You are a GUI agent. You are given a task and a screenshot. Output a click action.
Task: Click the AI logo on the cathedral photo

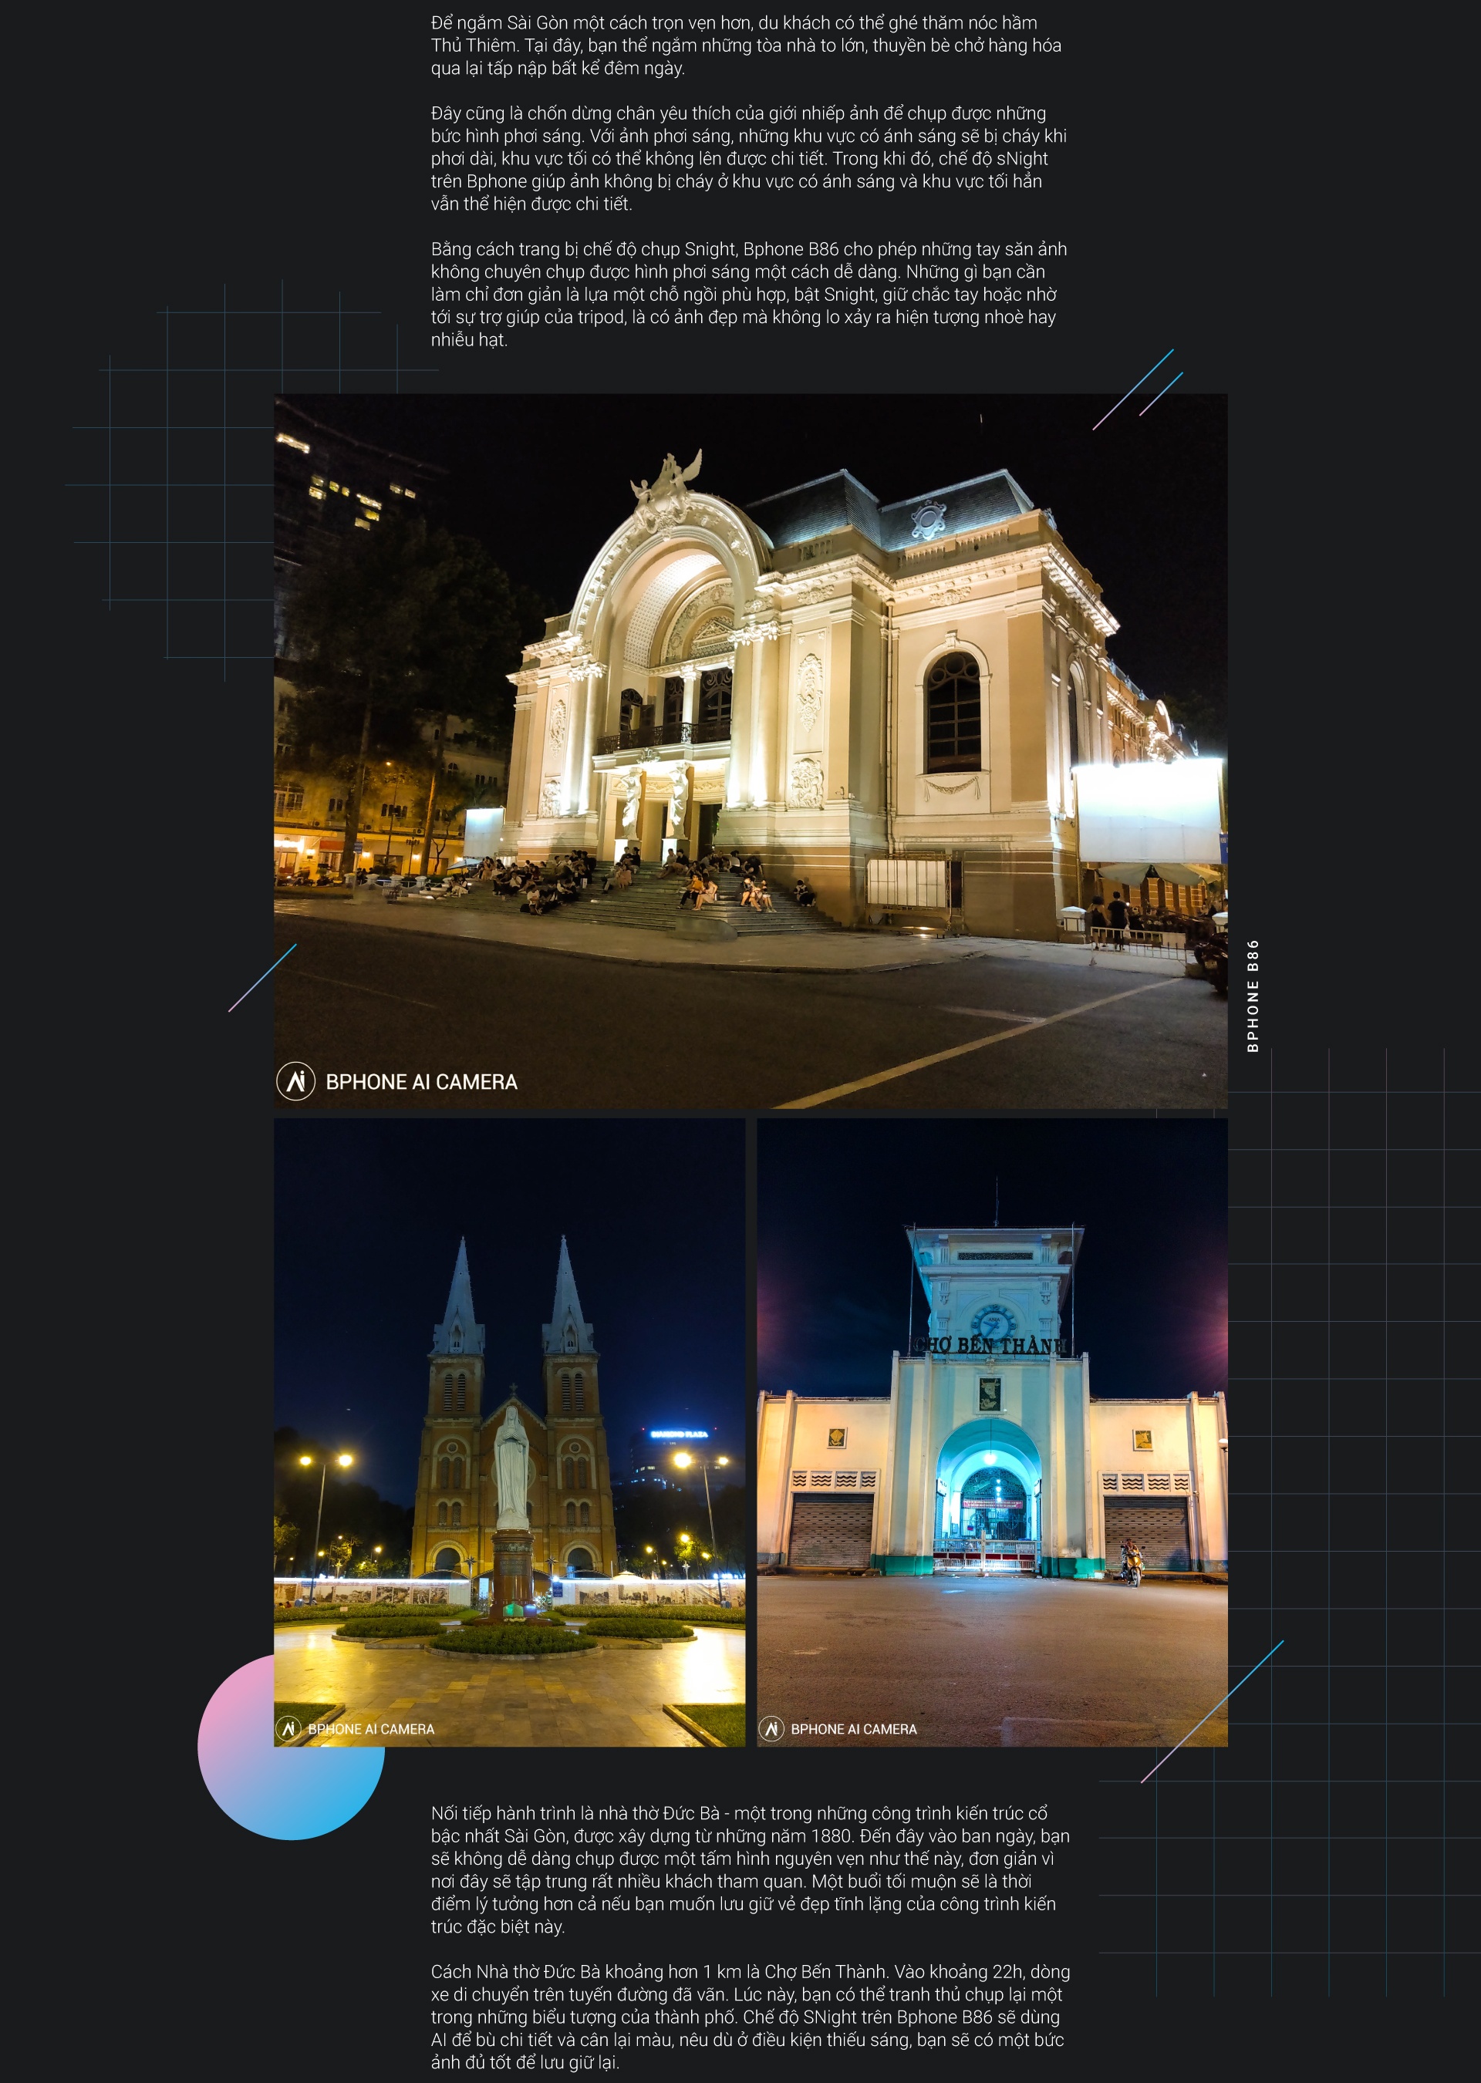point(289,1728)
